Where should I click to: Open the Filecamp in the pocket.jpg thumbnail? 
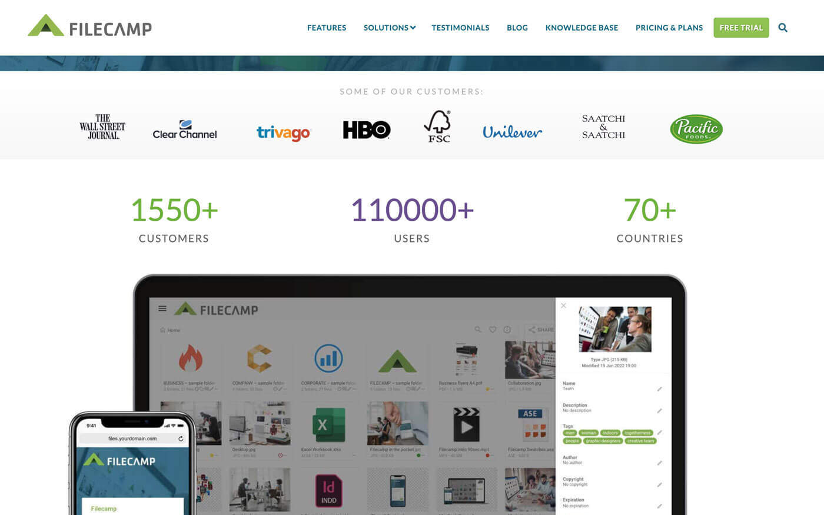(397, 423)
